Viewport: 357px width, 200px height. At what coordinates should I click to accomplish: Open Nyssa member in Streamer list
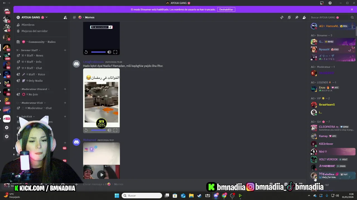tap(333, 49)
